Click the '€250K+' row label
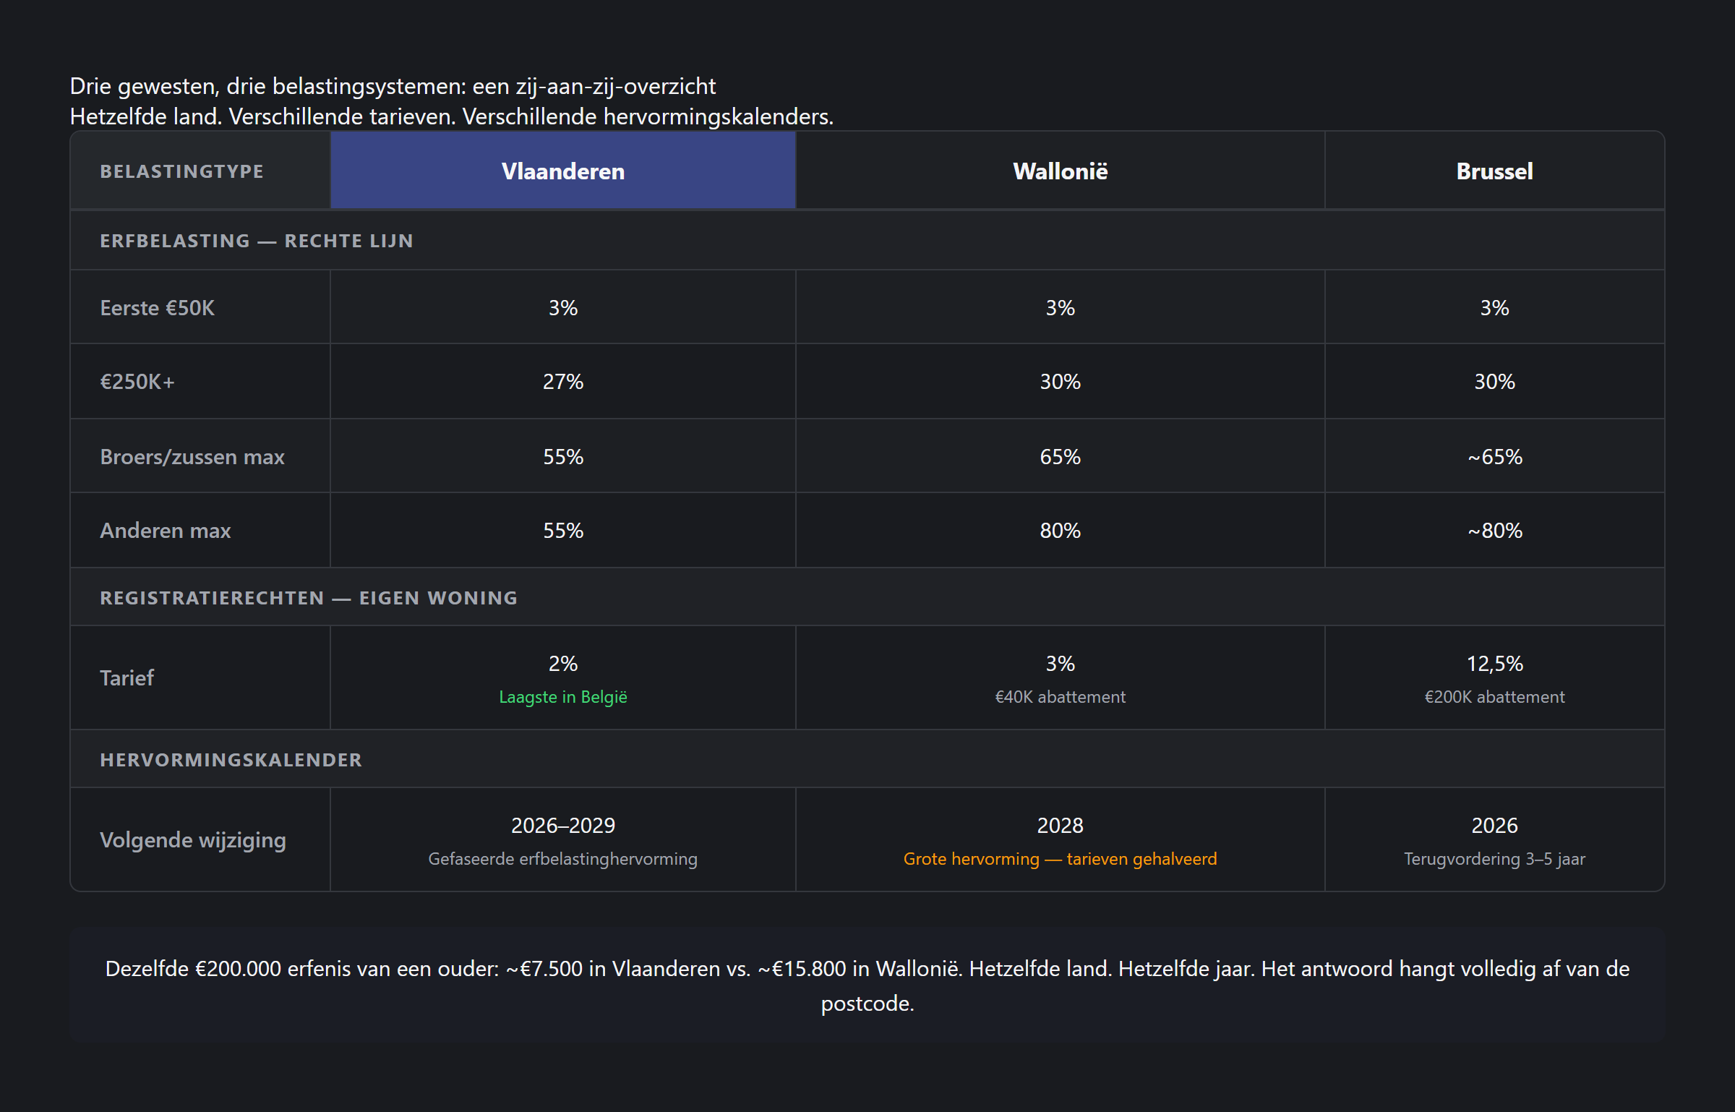This screenshot has height=1112, width=1735. [137, 382]
